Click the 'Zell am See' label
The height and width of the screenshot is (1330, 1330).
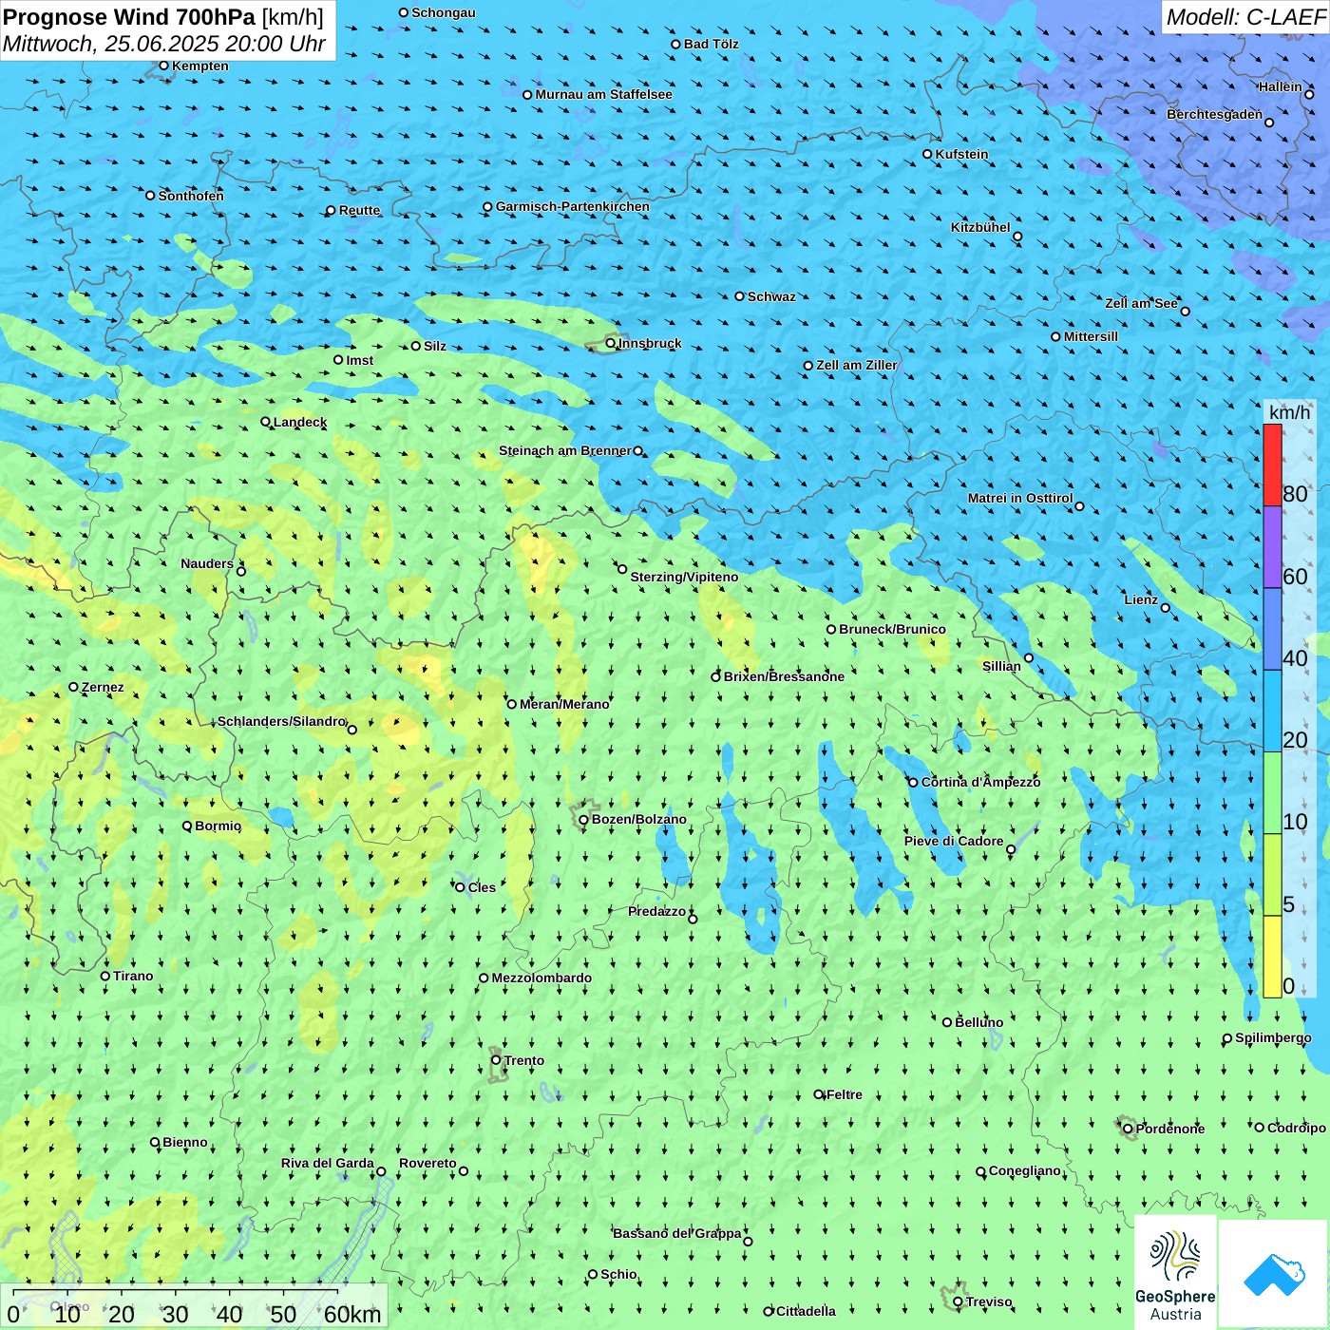(1141, 303)
